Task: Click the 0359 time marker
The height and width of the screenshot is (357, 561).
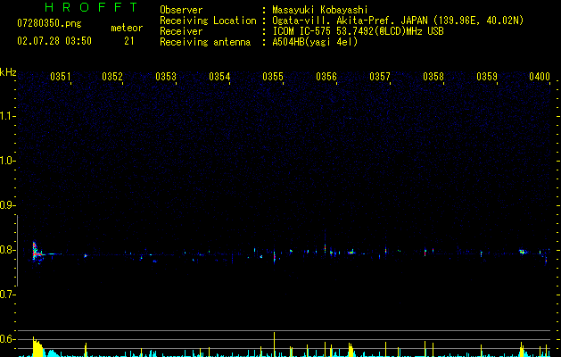Action: 487,77
